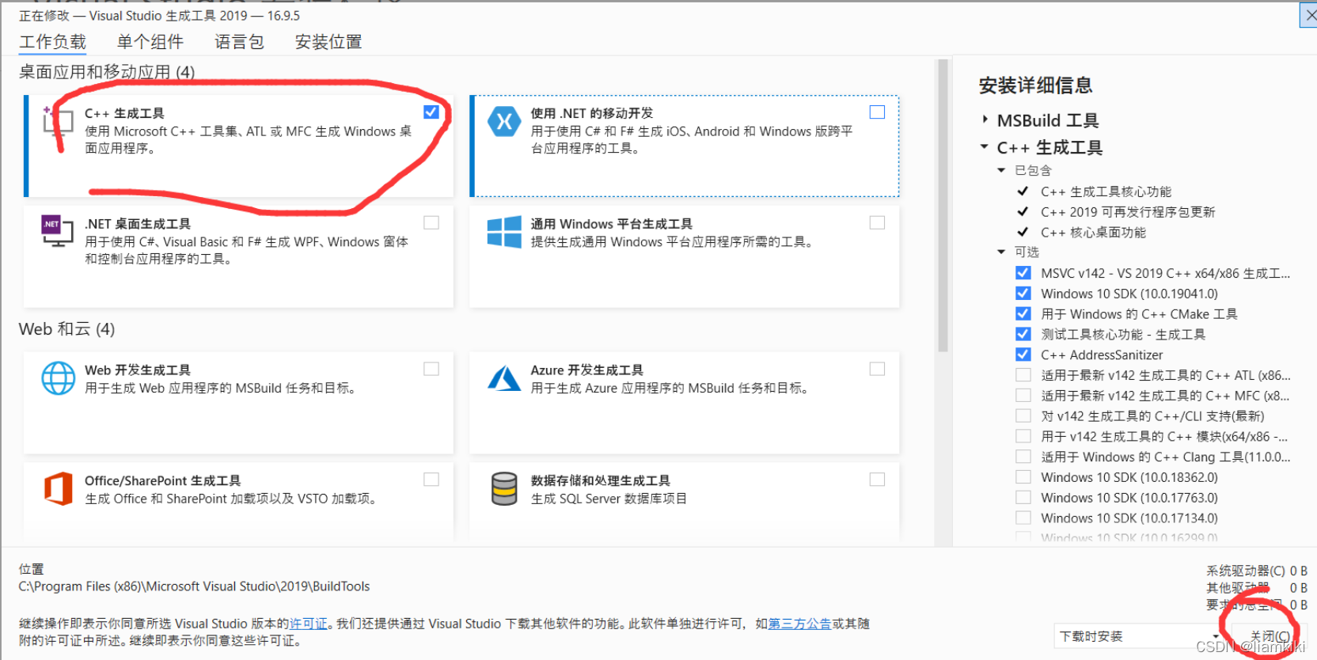Click the 关闭(C) close button
The height and width of the screenshot is (660, 1317).
pyautogui.click(x=1269, y=636)
